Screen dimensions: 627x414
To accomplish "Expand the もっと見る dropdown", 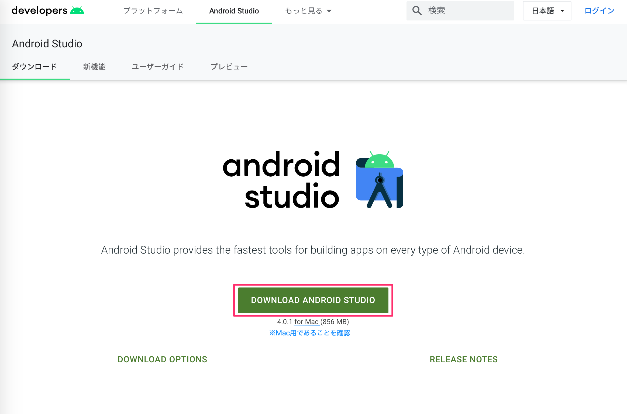I will (308, 11).
